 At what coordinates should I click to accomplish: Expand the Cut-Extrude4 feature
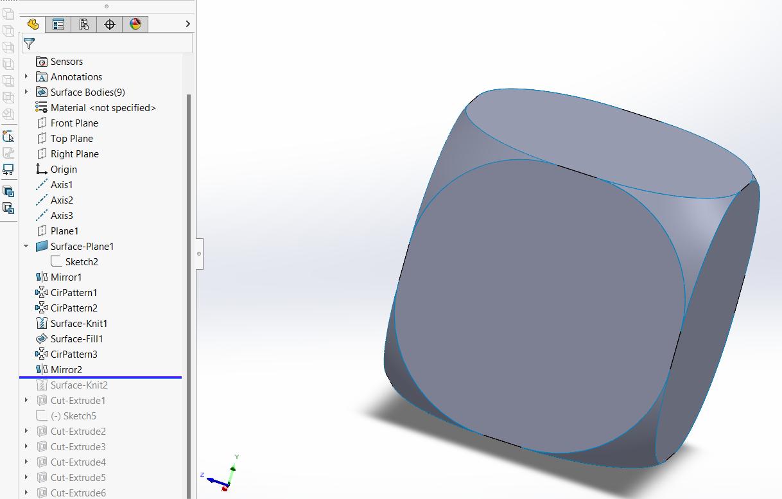point(26,462)
